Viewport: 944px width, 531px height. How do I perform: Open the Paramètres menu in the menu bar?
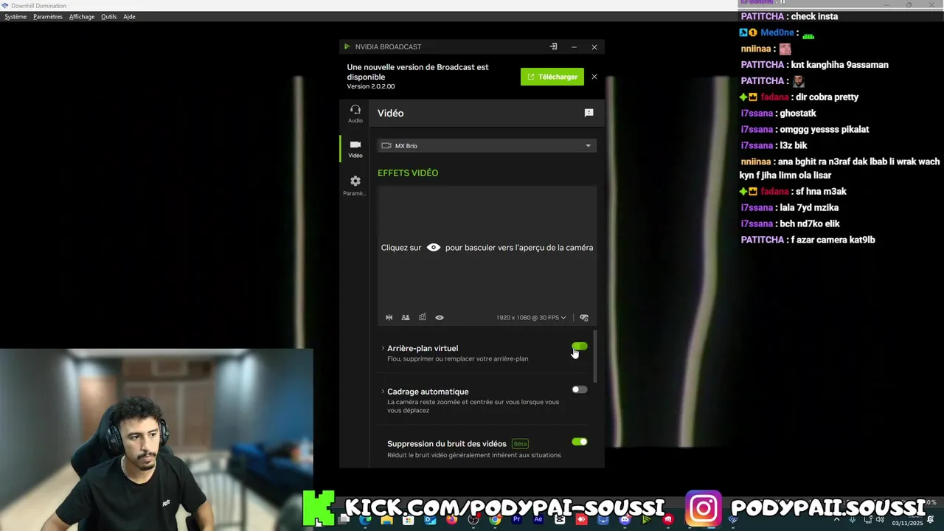point(48,16)
